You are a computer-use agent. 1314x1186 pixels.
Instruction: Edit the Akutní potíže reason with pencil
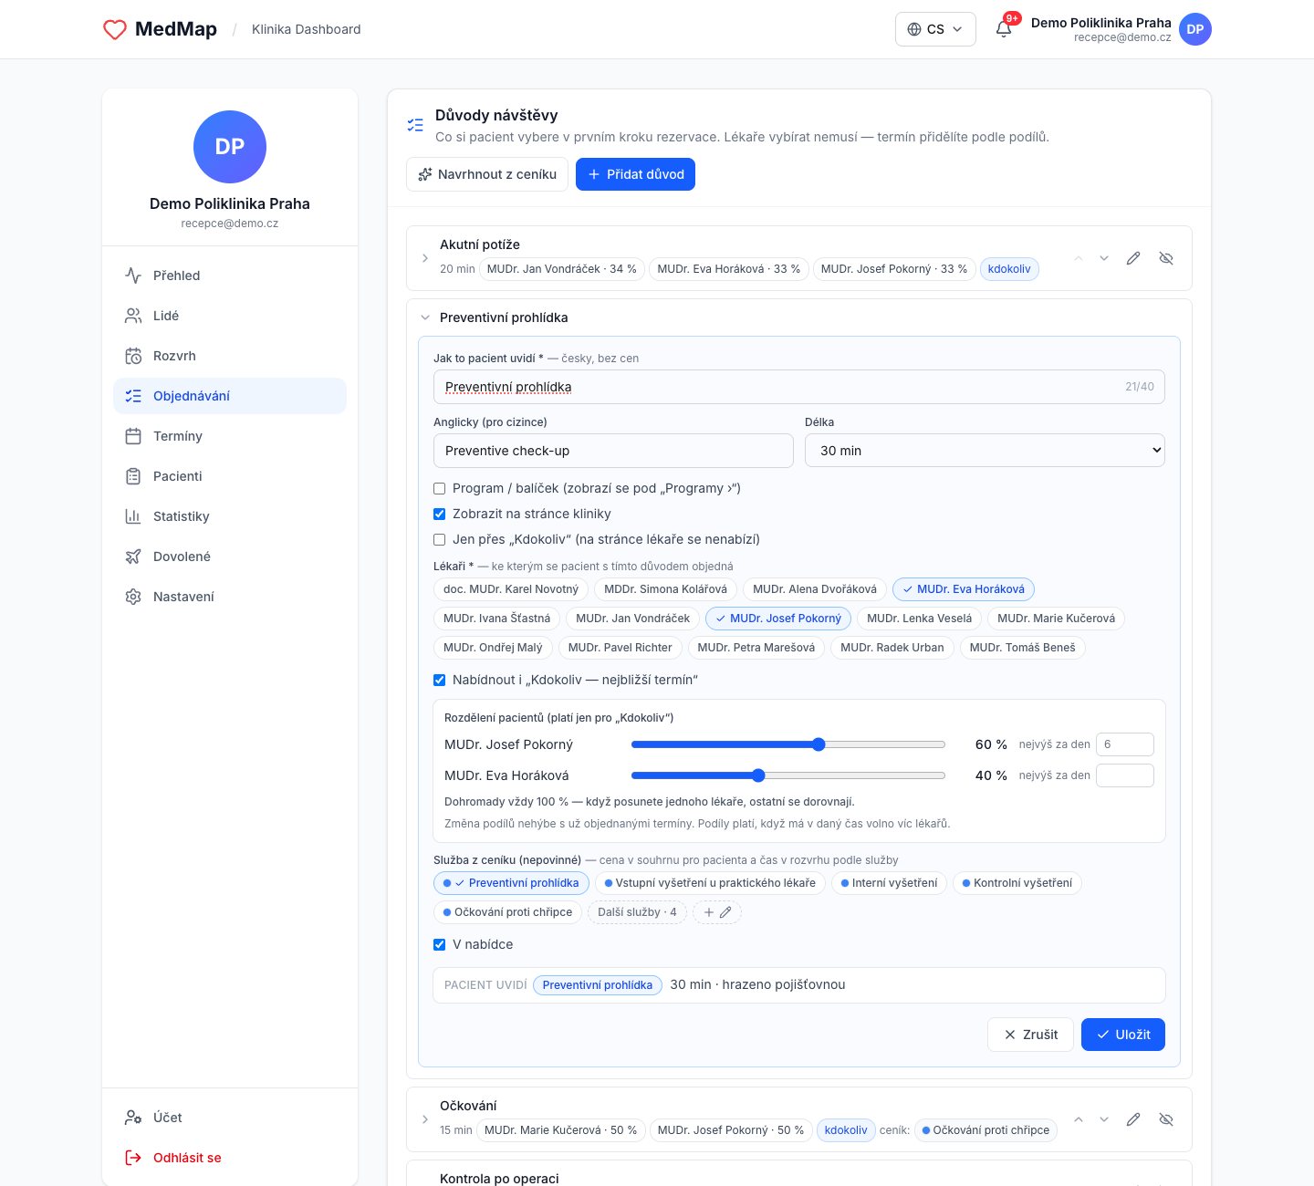pyautogui.click(x=1133, y=258)
